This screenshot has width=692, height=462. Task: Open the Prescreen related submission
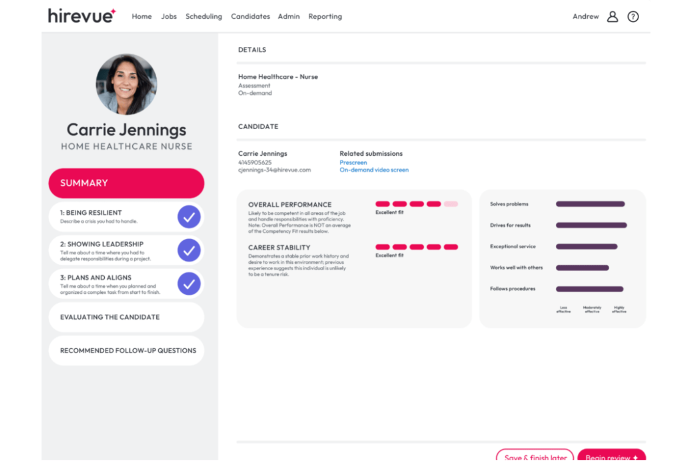pos(353,162)
